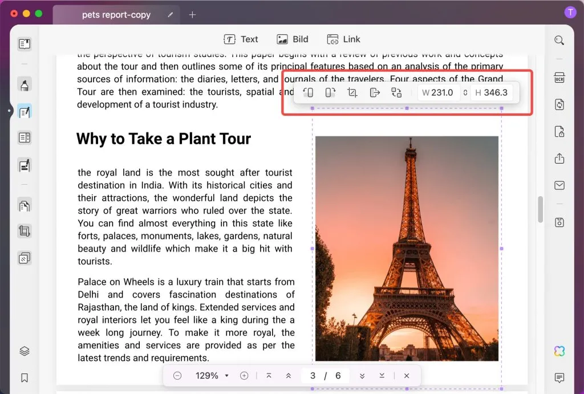
Task: Jump to the last page of the document
Action: 382,376
